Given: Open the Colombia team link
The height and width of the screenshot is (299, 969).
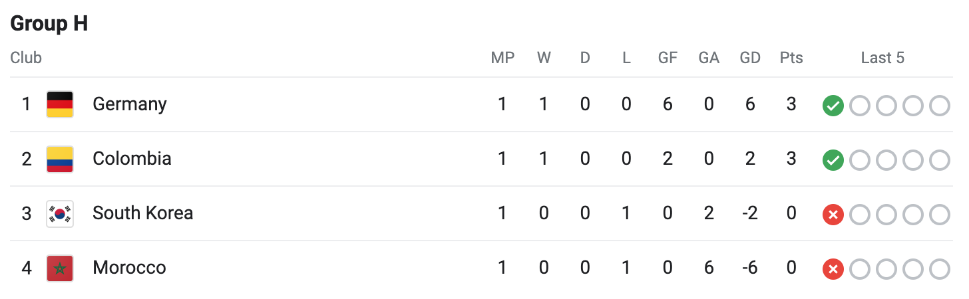Looking at the screenshot, I should pyautogui.click(x=132, y=159).
